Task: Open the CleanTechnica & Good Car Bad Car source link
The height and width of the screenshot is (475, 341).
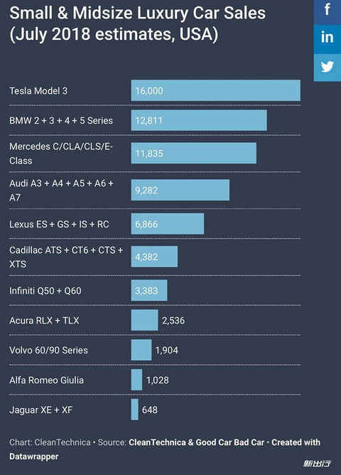Action: tap(196, 442)
